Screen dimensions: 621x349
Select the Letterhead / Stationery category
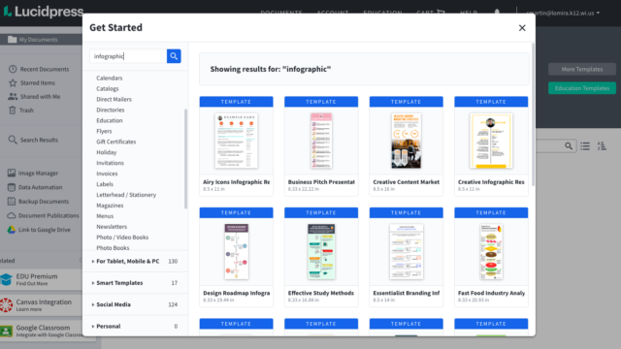tap(126, 195)
